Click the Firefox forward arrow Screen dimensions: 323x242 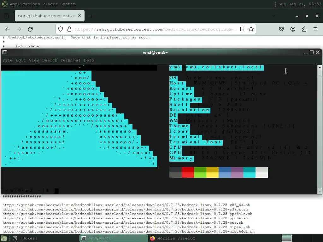point(19,29)
